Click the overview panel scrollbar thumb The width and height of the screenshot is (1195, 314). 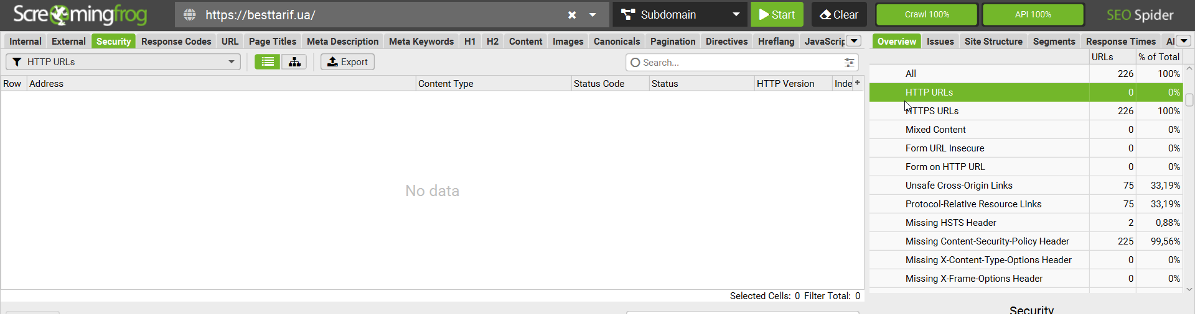[x=1189, y=100]
